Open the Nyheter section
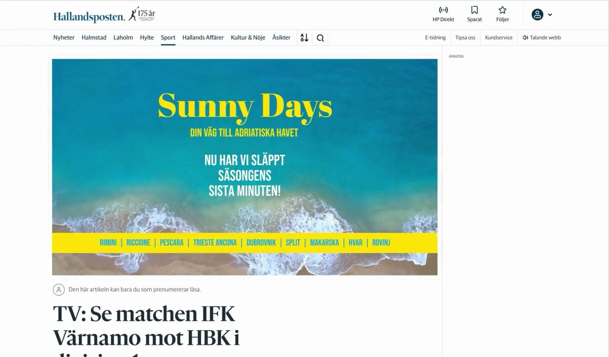 tap(64, 37)
